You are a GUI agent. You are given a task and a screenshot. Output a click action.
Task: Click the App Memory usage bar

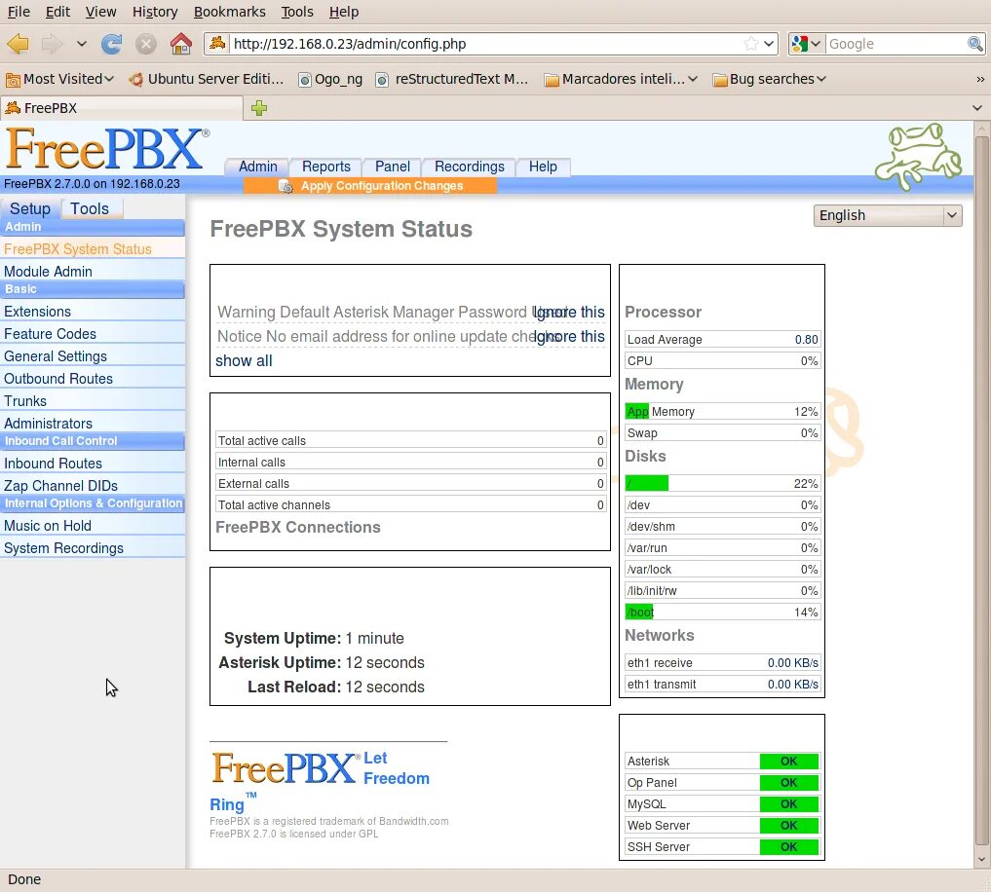(x=722, y=411)
